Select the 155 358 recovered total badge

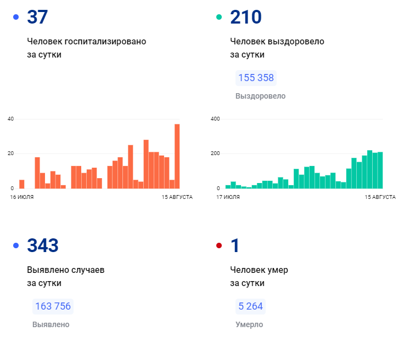256,78
